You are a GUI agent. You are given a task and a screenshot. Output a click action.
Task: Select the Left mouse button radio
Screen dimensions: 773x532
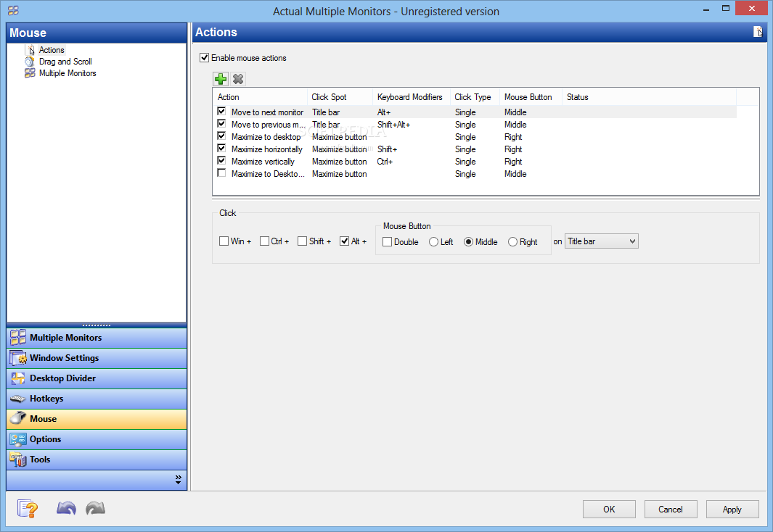click(433, 241)
